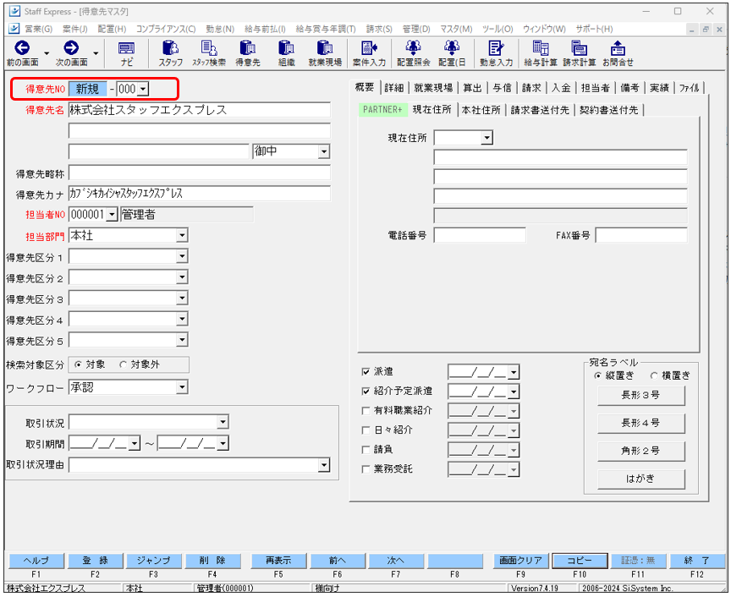The height and width of the screenshot is (597, 731).
Task: Enable the 業務受託 checkbox
Action: pos(365,469)
